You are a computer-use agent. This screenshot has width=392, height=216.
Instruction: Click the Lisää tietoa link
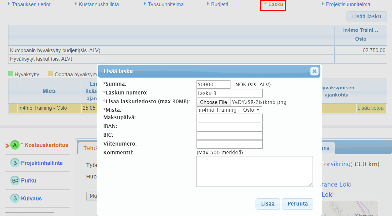tap(370, 108)
